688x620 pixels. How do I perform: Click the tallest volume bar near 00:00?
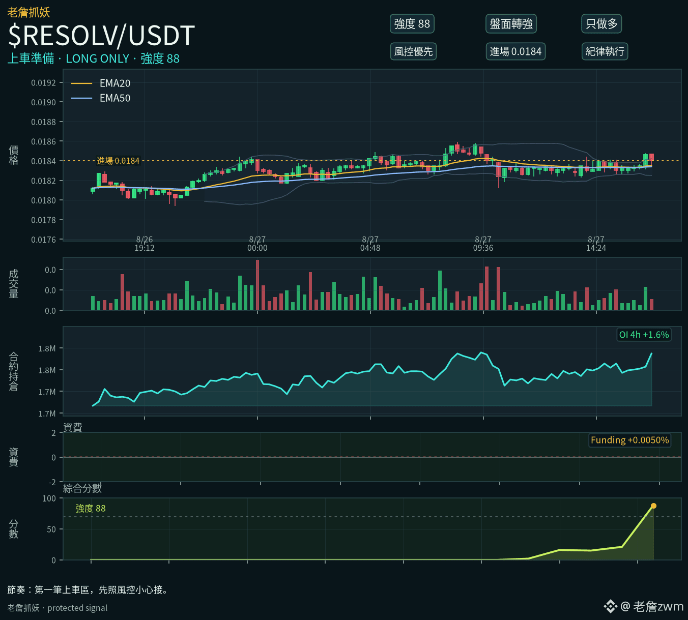click(x=257, y=285)
